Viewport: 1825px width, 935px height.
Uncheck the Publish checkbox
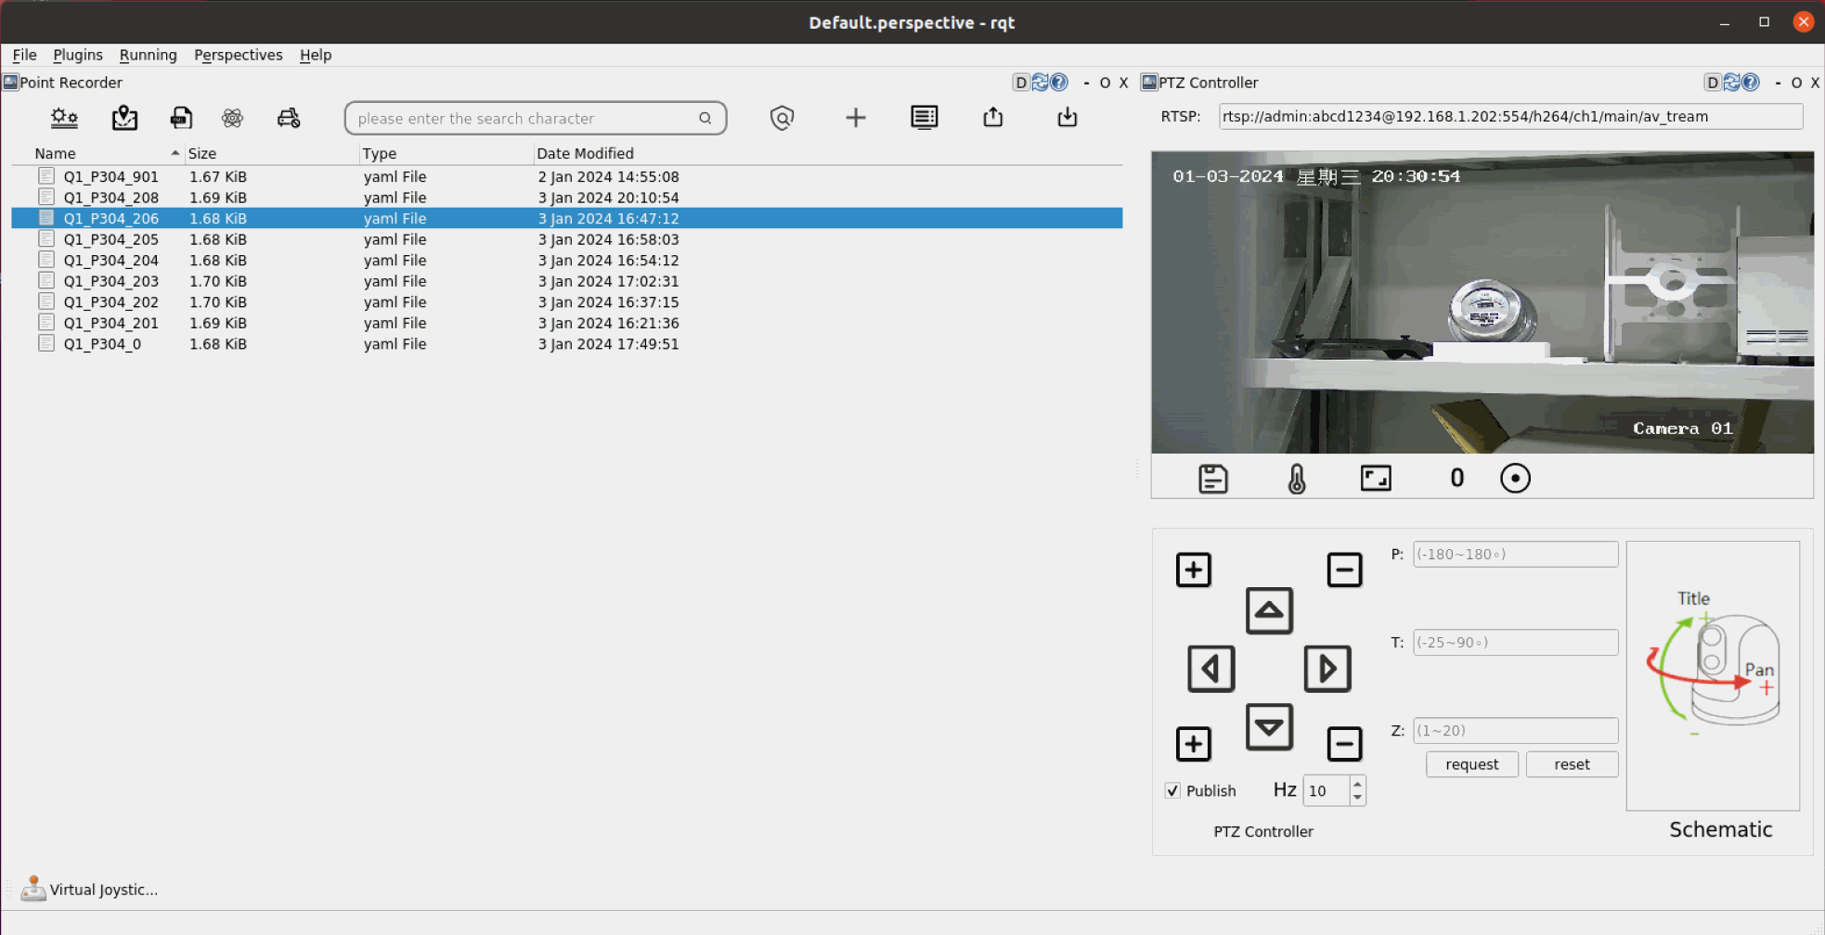click(x=1173, y=790)
